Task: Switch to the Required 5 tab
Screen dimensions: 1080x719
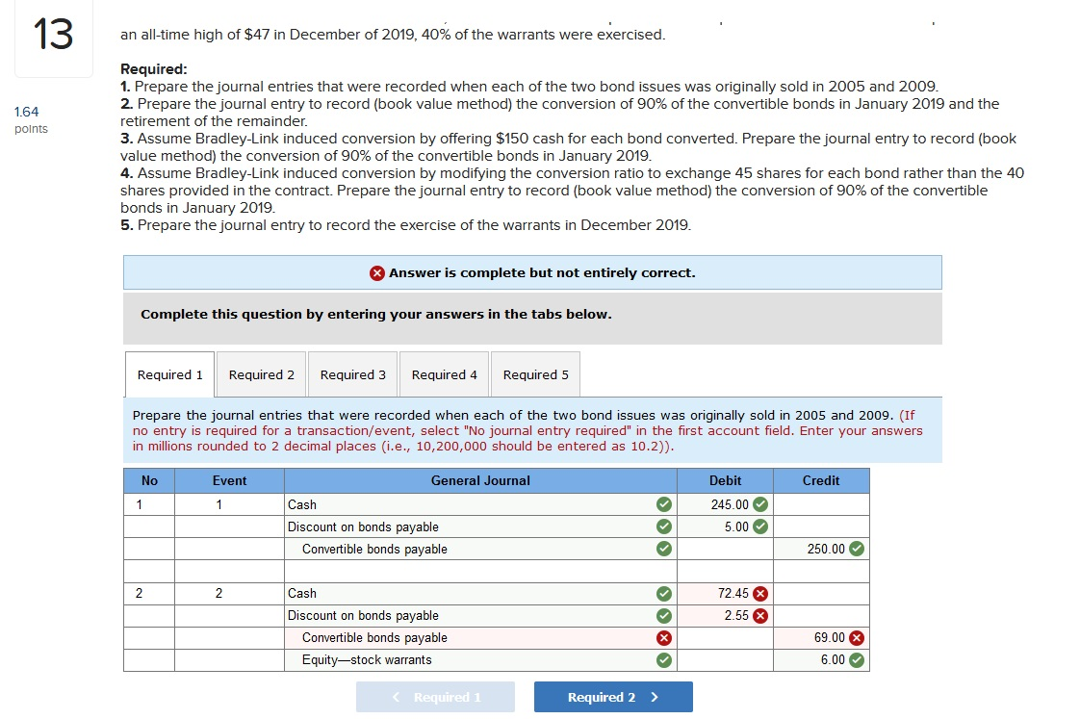Action: coord(535,374)
